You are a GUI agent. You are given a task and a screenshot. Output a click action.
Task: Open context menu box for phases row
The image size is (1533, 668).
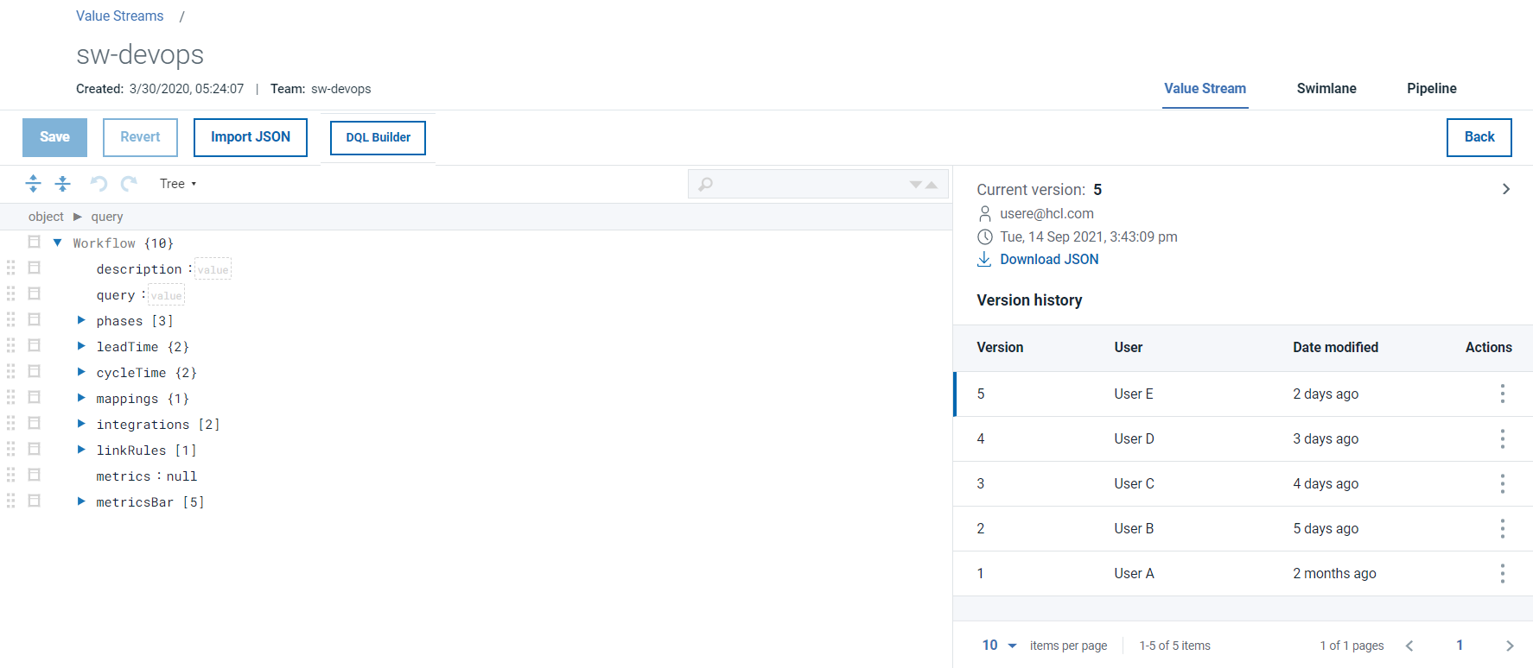tap(35, 319)
